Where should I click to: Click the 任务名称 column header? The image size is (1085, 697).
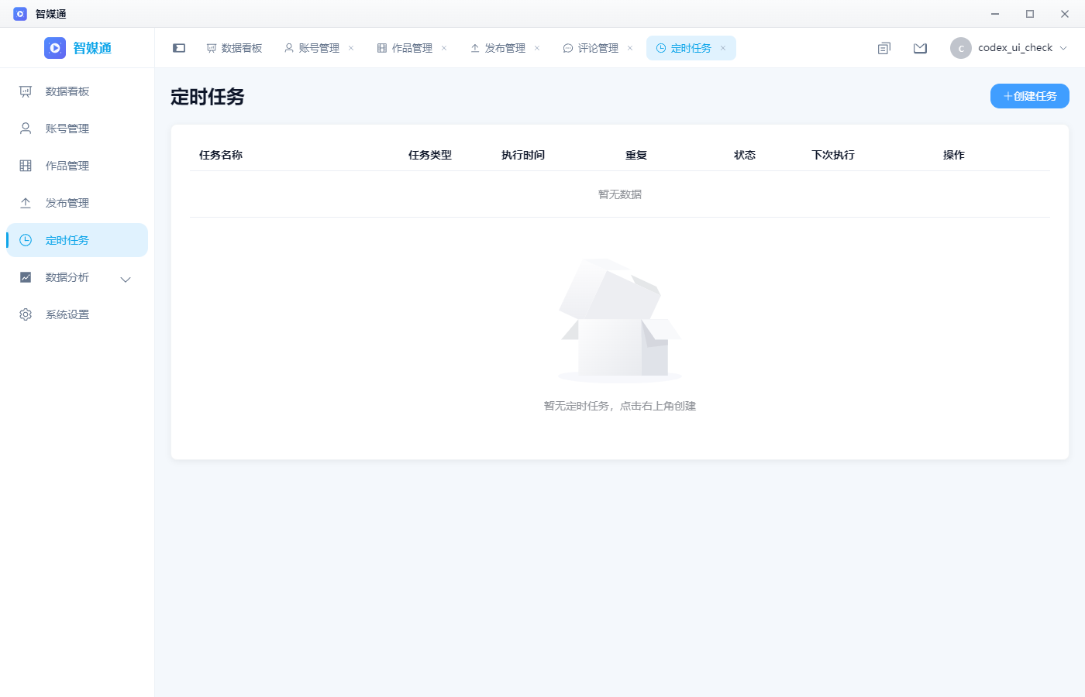221,155
